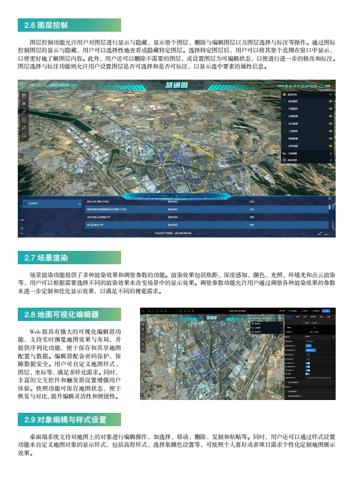Click the measure icon beside 三维测量
This screenshot has width=364, height=479.
[x=285, y=154]
